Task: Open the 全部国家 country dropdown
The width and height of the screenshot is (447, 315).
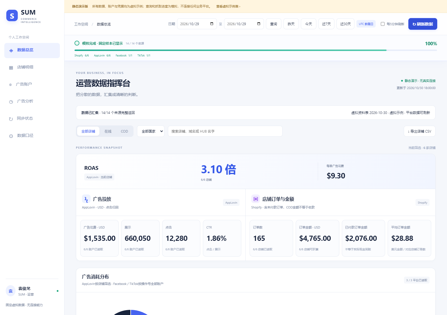Action: click(x=151, y=131)
